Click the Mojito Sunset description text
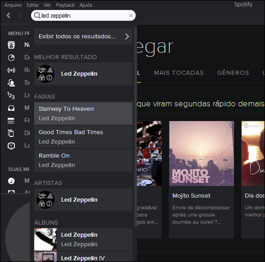Image resolution: width=265 pixels, height=262 pixels. pos(201,215)
